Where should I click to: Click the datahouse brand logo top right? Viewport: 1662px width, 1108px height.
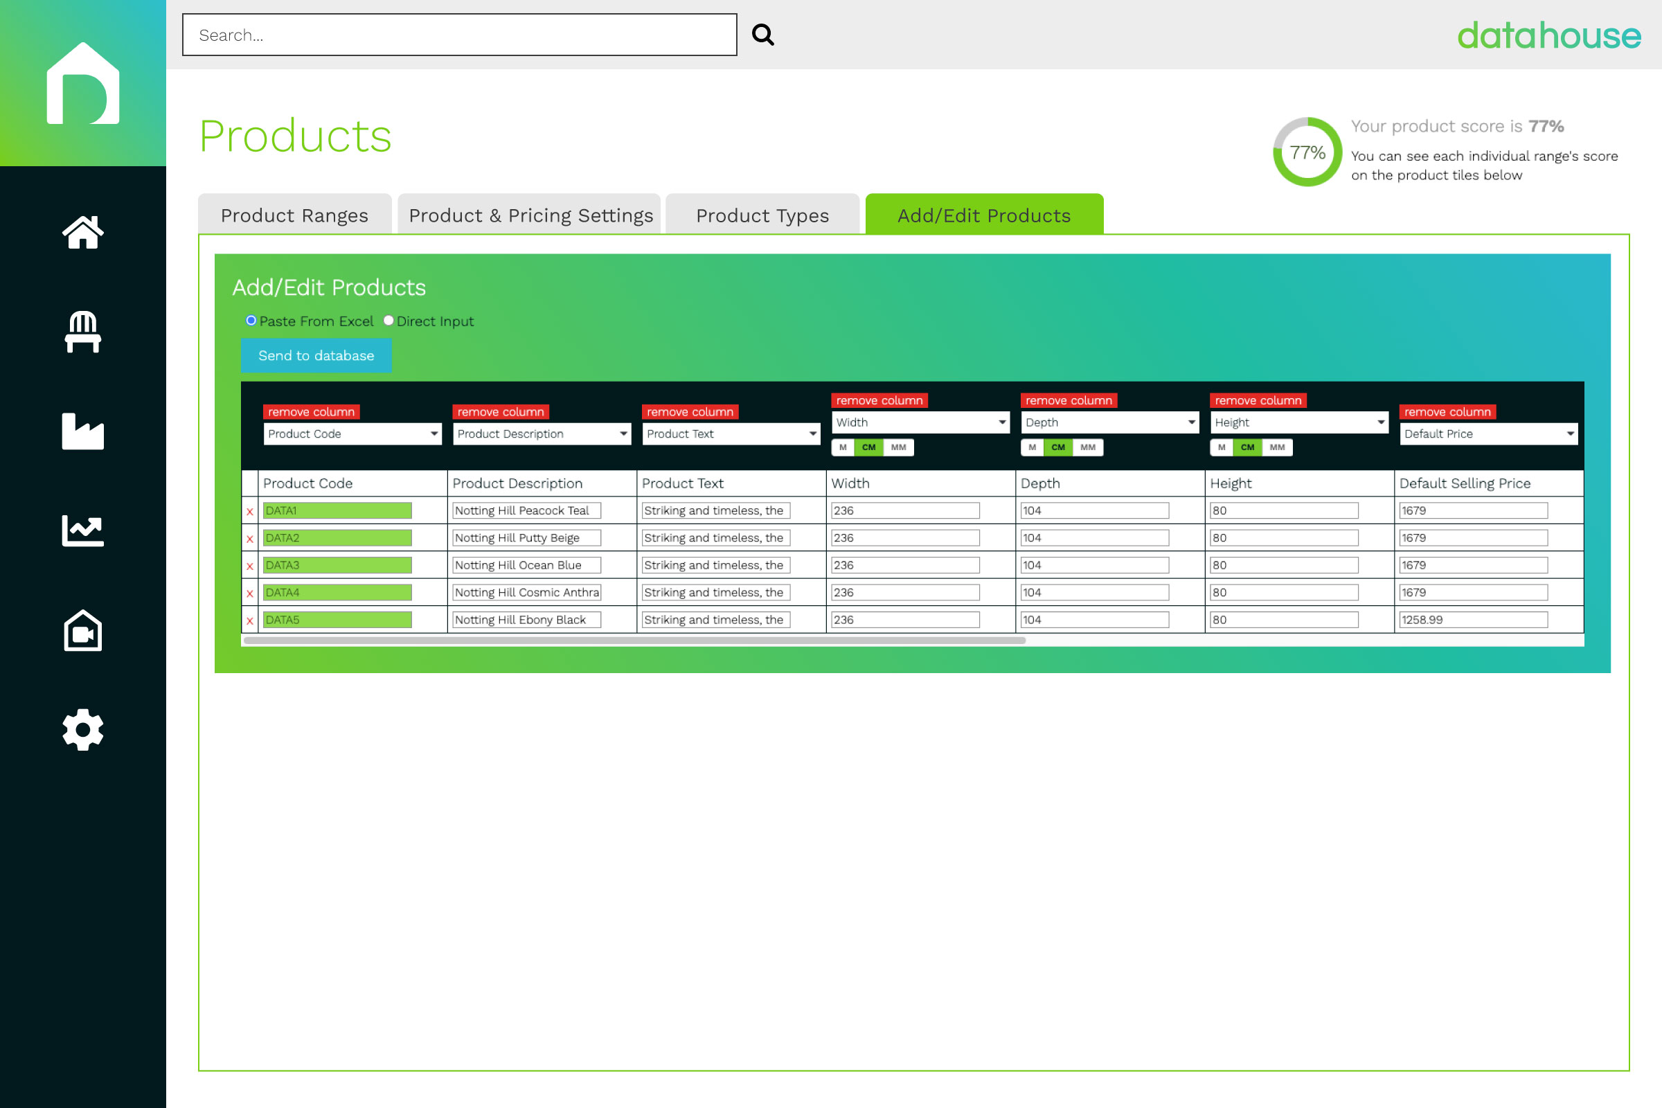[x=1549, y=35]
